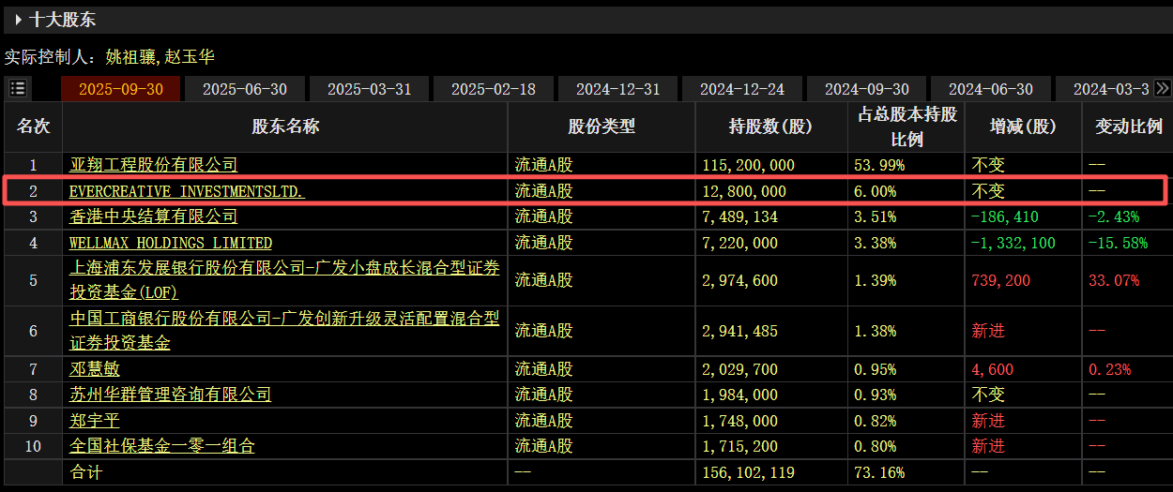Select the 2024-06-30 date tab
Screen dimensions: 1173x492
point(991,89)
